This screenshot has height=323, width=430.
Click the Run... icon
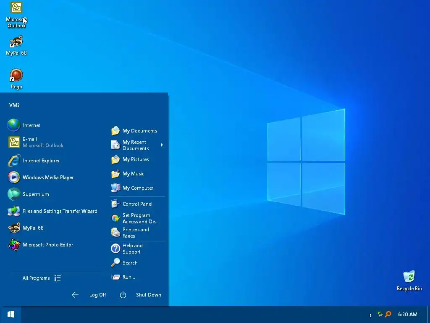[x=116, y=277]
